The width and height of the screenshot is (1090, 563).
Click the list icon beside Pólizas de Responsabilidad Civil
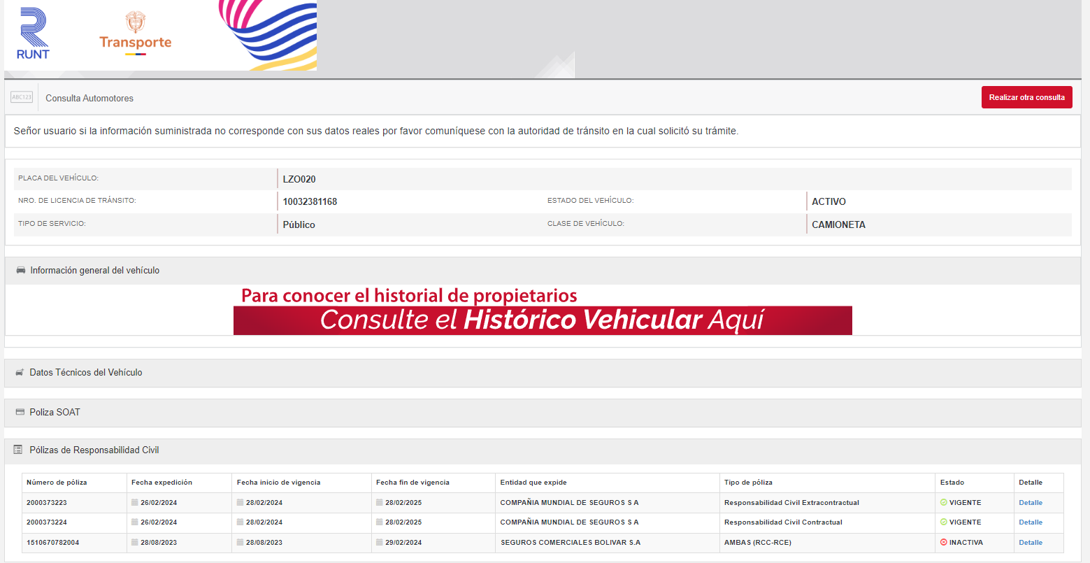point(19,450)
